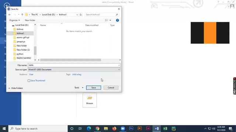Open the Windows Start menu

tap(4, 129)
